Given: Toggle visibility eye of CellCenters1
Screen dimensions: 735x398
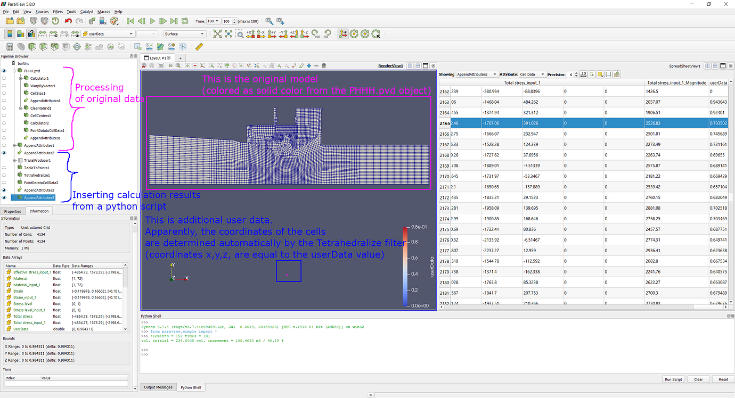Looking at the screenshot, I should [4, 115].
